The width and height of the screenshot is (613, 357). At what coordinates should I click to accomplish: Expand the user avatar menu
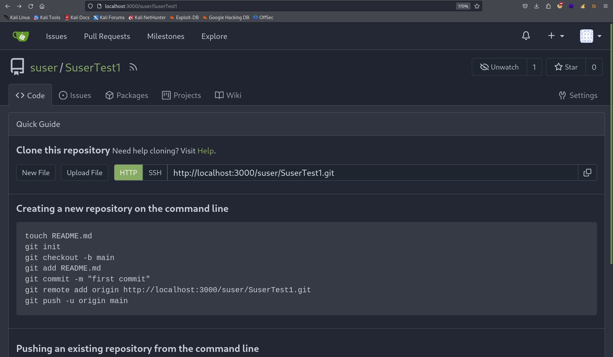(591, 36)
